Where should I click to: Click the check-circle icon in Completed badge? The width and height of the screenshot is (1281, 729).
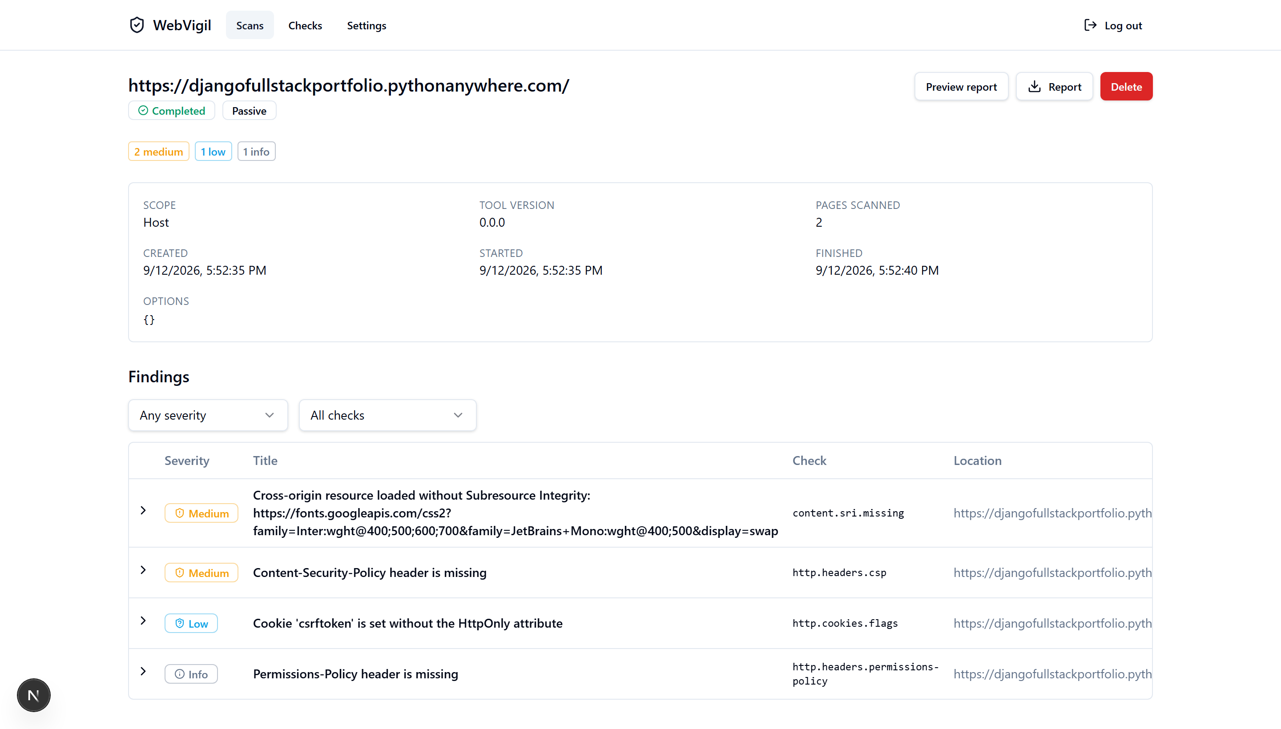pyautogui.click(x=143, y=111)
